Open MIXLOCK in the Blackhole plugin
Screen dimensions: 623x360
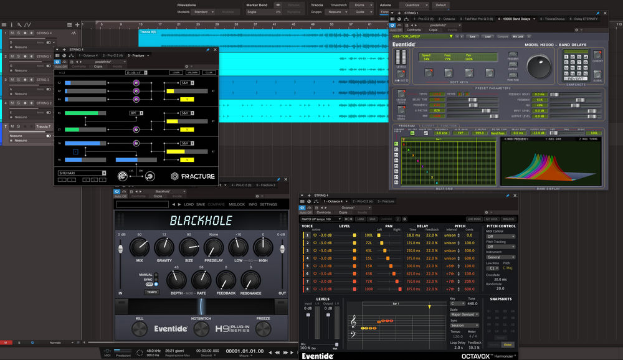click(x=237, y=205)
